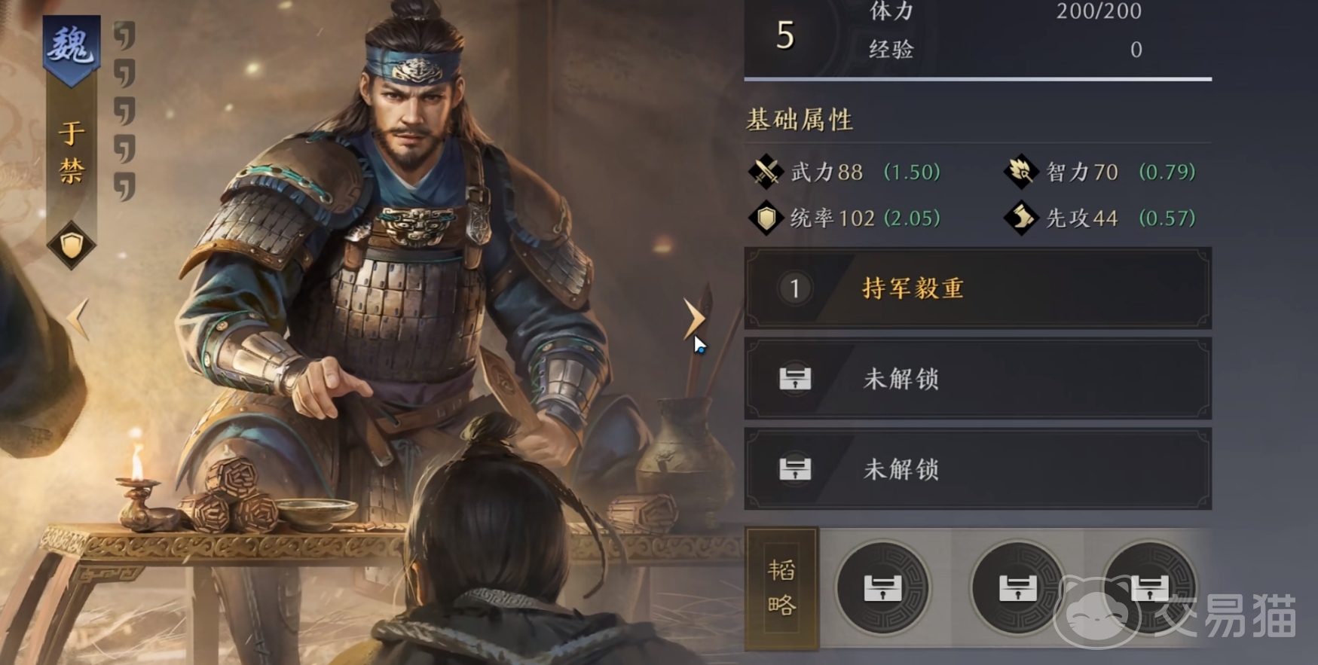This screenshot has height=665, width=1318.
Task: Click the 统率 shield attribute icon
Action: (766, 218)
